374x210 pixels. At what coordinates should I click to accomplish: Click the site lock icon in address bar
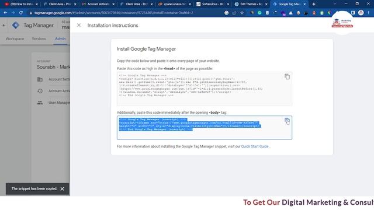click(30, 13)
